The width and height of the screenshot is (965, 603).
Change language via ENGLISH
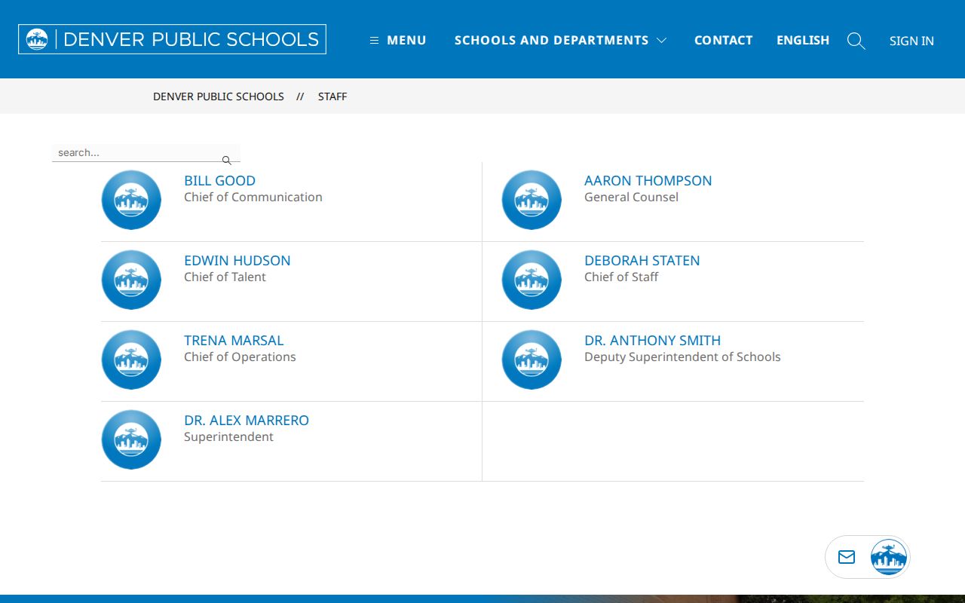803,40
